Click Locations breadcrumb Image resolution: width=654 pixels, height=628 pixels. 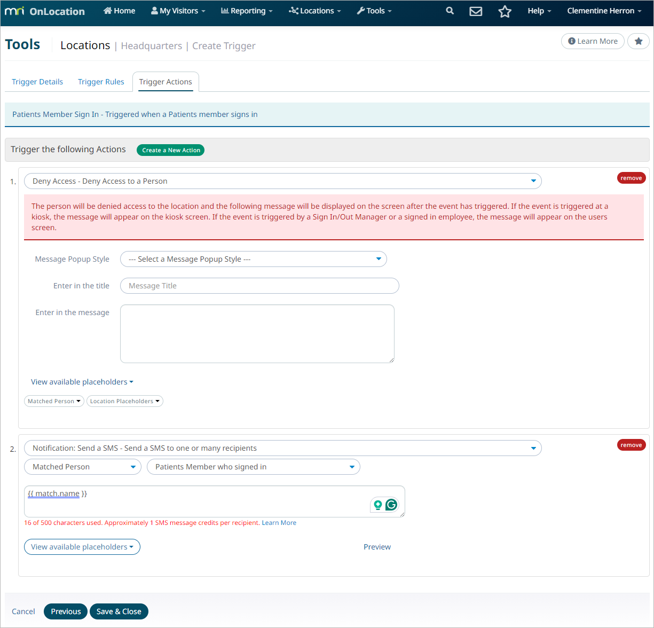click(x=85, y=45)
